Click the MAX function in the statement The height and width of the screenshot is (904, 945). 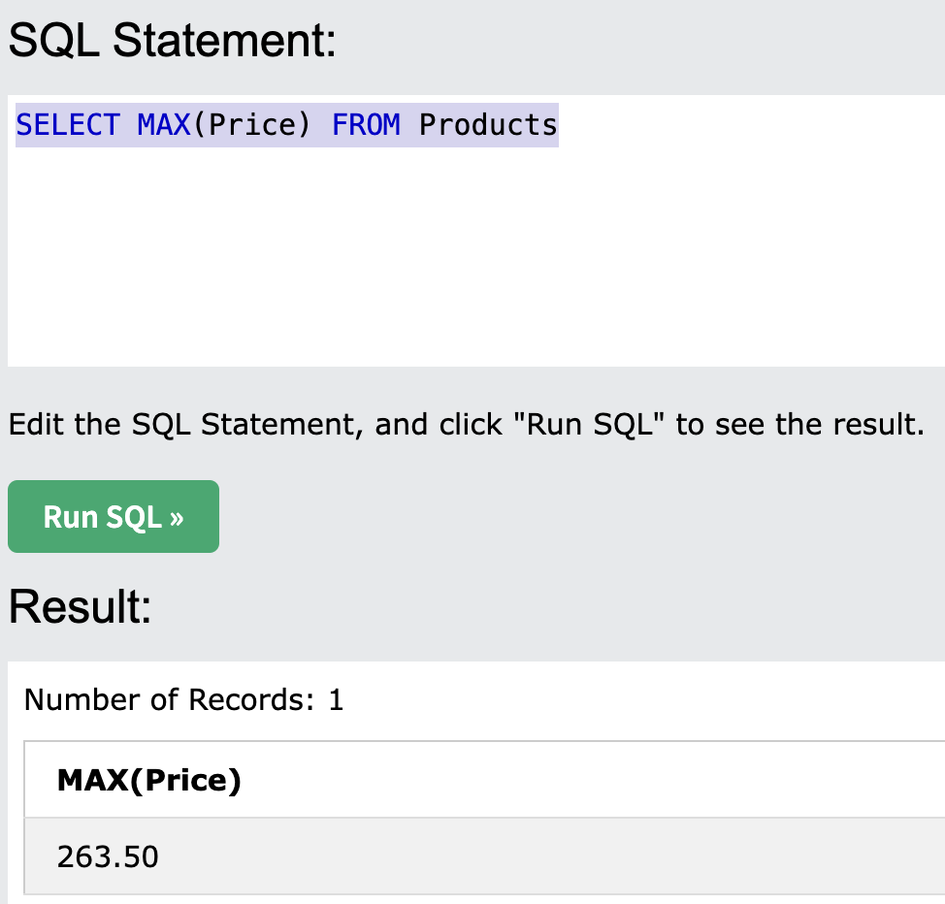pyautogui.click(x=163, y=125)
